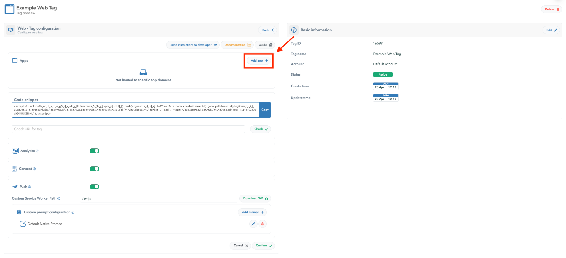This screenshot has height=258, width=566.
Task: Toggle the Push switch
Action: (x=94, y=187)
